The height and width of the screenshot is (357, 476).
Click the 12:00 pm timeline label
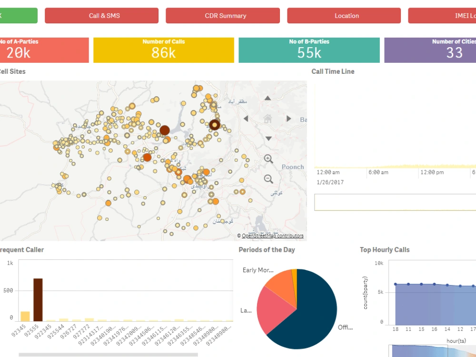tap(432, 172)
